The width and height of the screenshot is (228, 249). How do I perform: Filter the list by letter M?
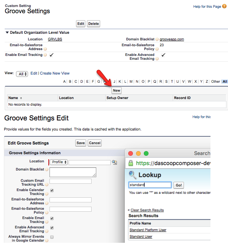click(x=131, y=82)
